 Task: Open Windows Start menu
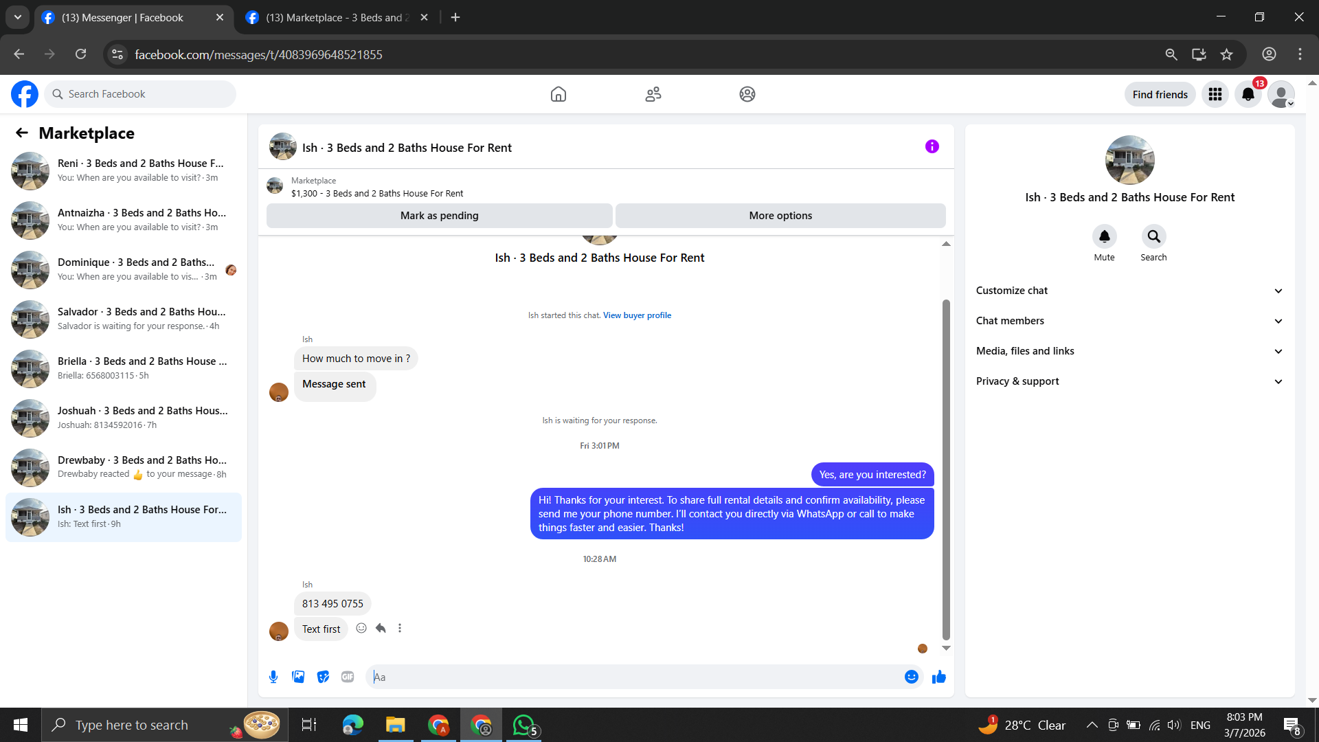(21, 725)
